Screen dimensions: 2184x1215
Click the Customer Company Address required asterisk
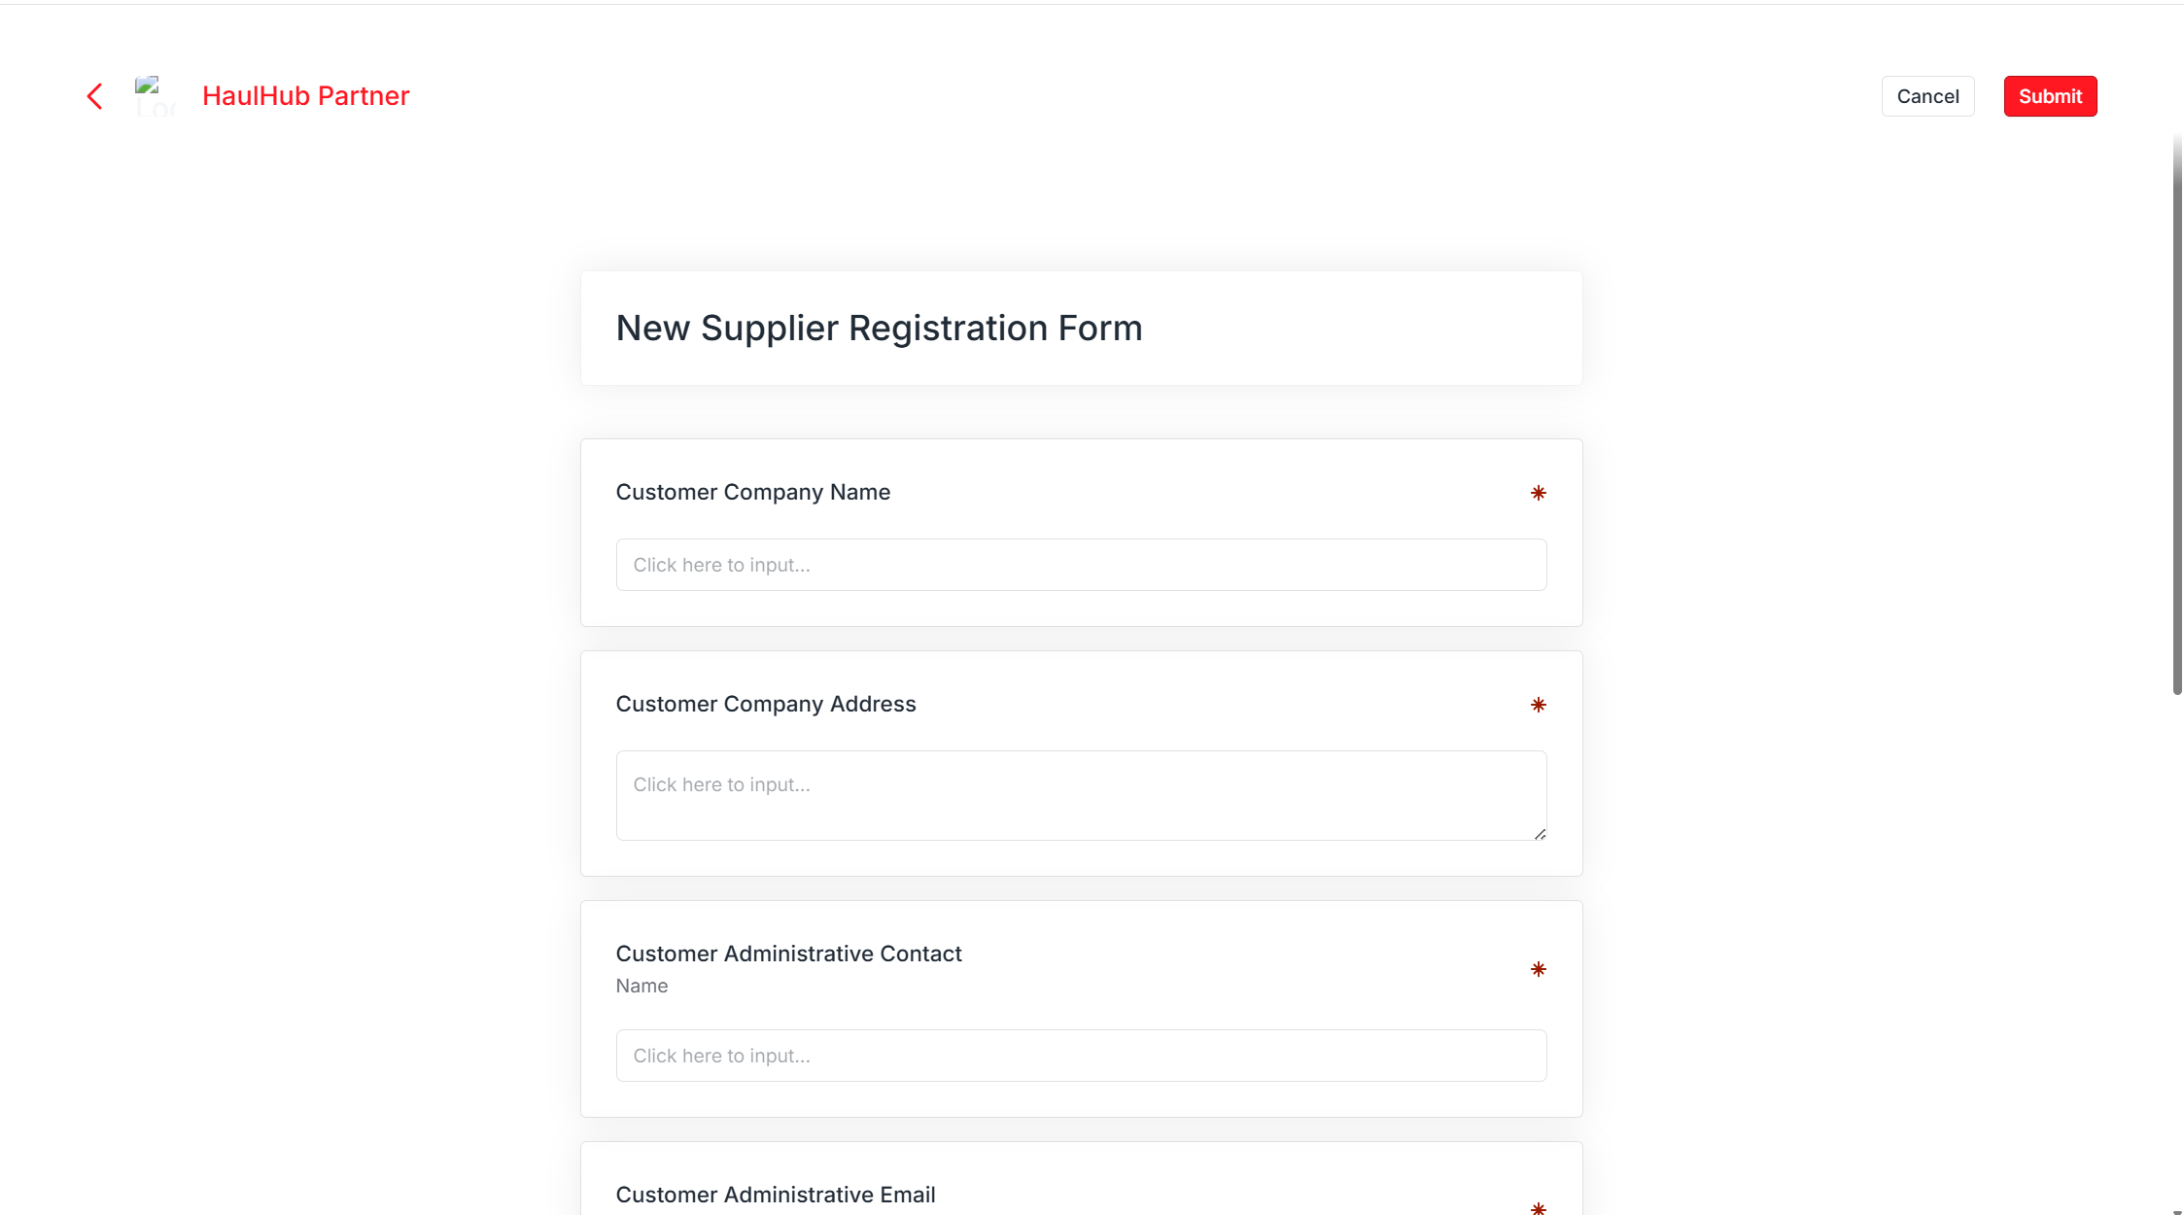[1538, 705]
